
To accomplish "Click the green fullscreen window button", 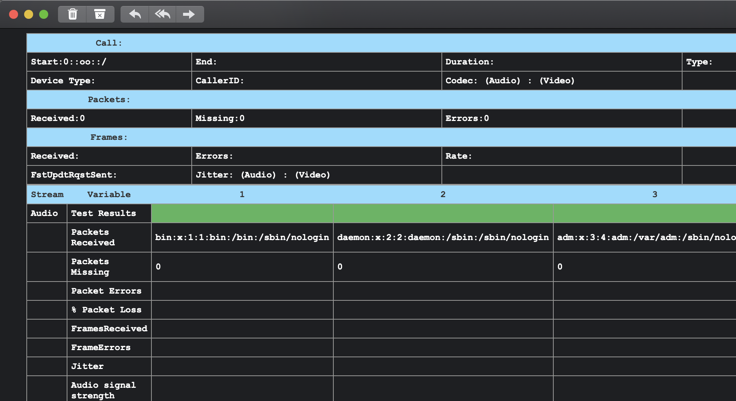I will tap(44, 14).
